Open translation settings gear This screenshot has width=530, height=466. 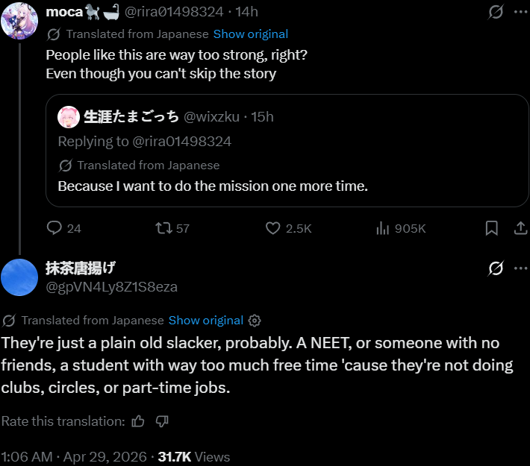(x=255, y=321)
